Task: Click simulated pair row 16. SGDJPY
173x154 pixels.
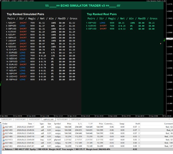Action: tap(40, 68)
